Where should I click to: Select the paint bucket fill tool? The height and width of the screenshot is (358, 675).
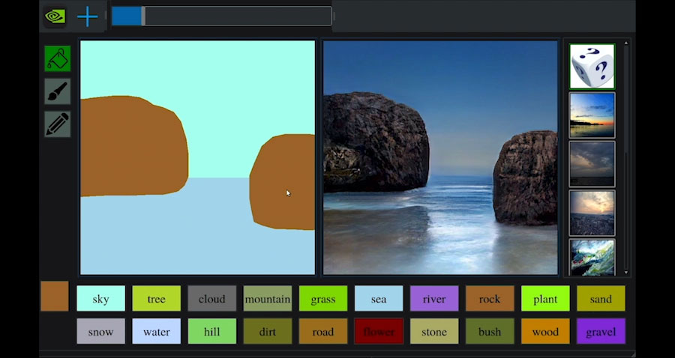57,59
